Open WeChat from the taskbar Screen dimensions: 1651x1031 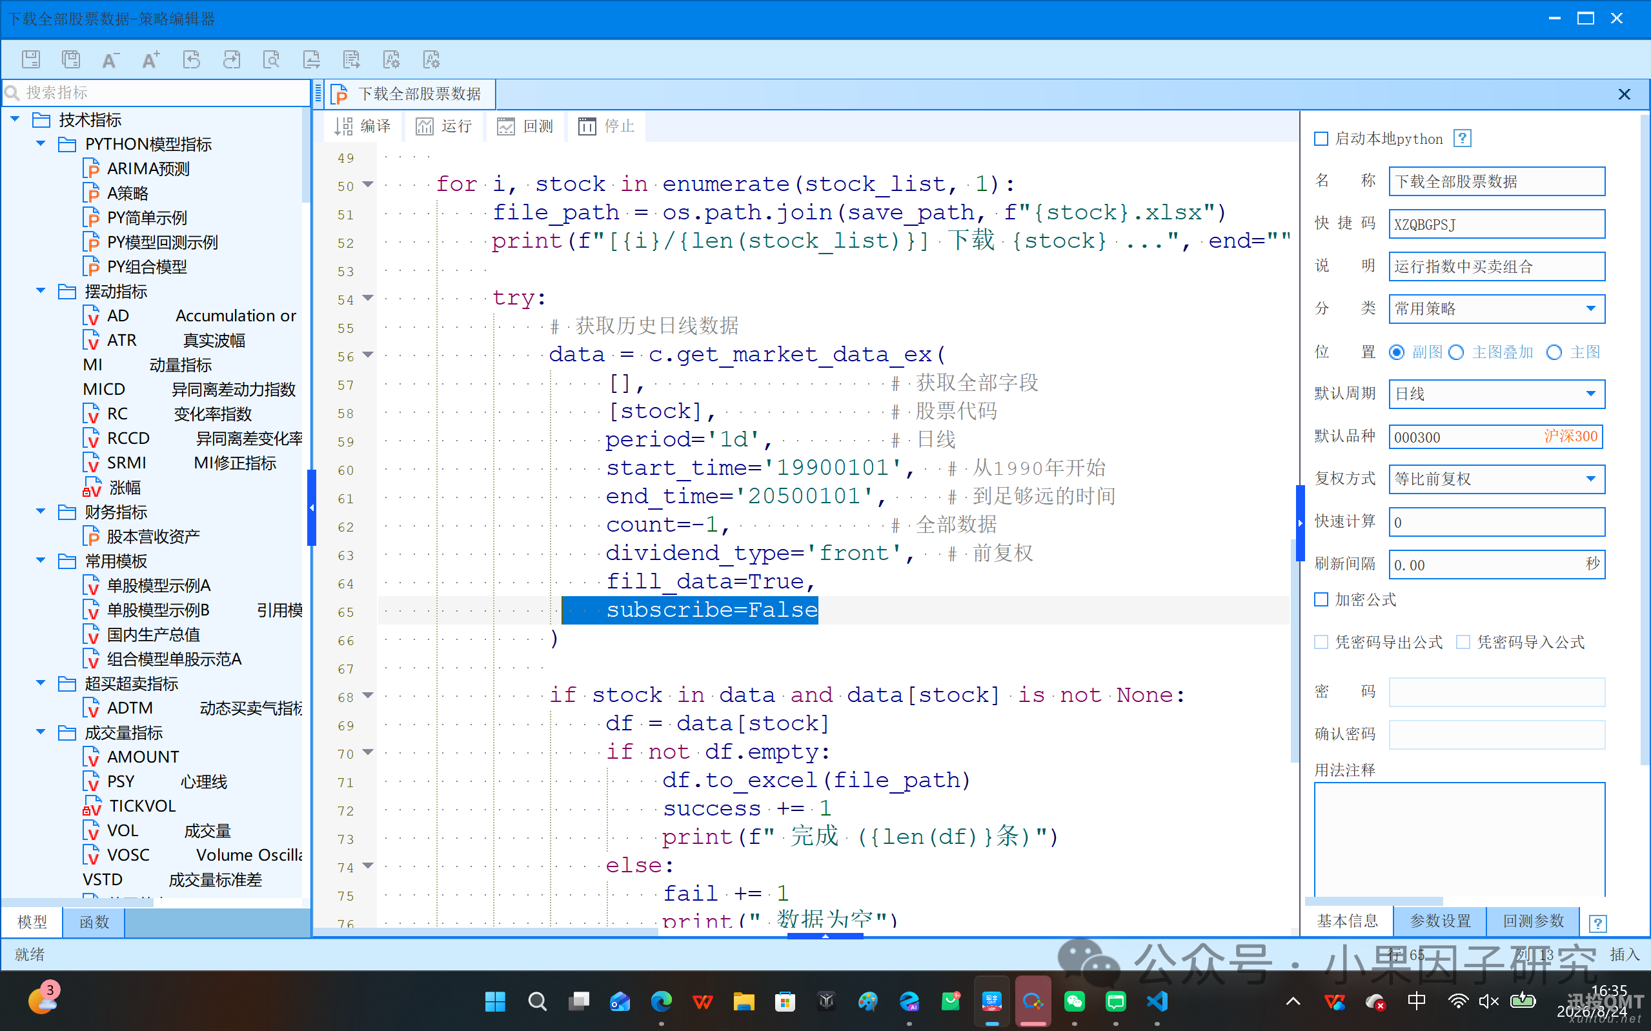(1074, 1001)
